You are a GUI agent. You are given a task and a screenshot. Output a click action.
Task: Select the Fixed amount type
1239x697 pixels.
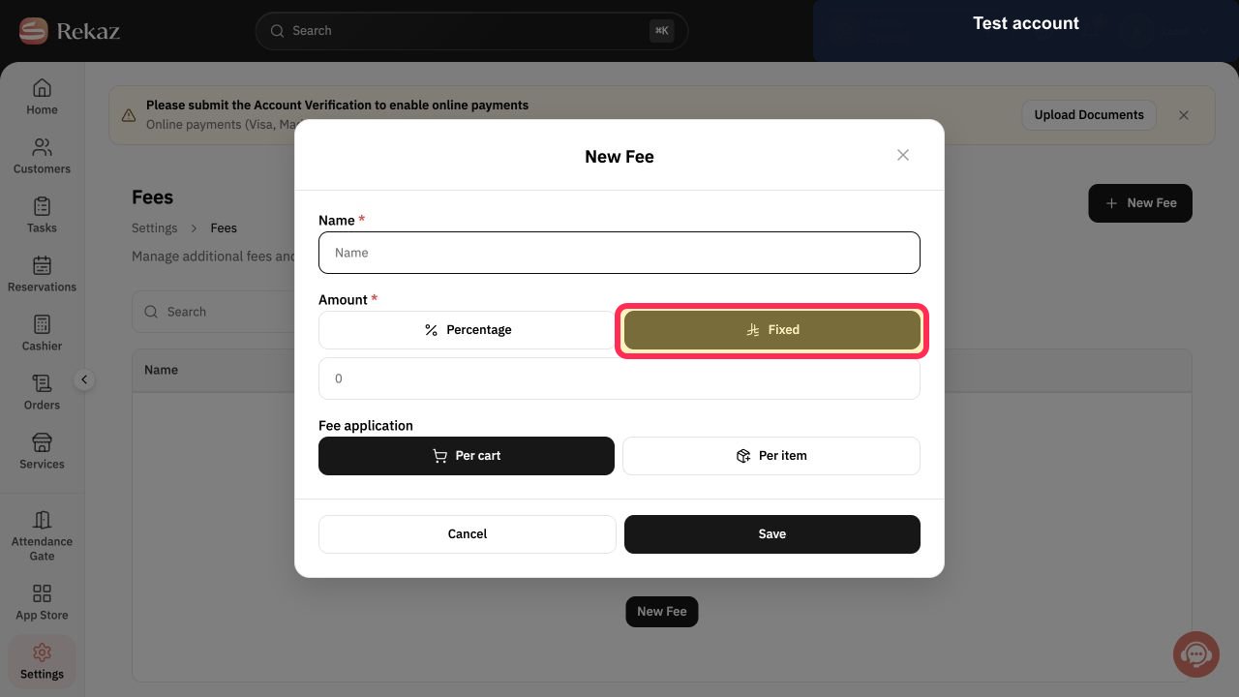772,330
